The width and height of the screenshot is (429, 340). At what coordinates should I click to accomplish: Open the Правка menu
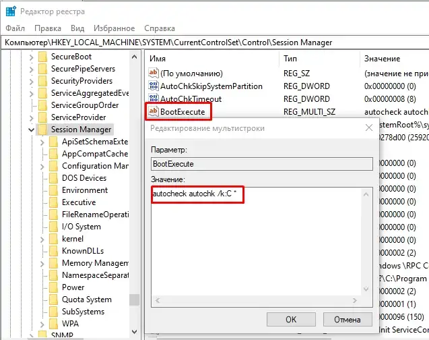(48, 28)
